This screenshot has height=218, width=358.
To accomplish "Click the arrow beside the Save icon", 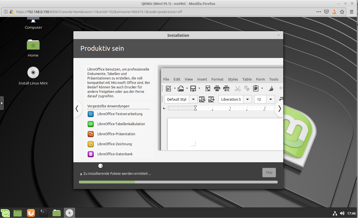I will [199, 89].
